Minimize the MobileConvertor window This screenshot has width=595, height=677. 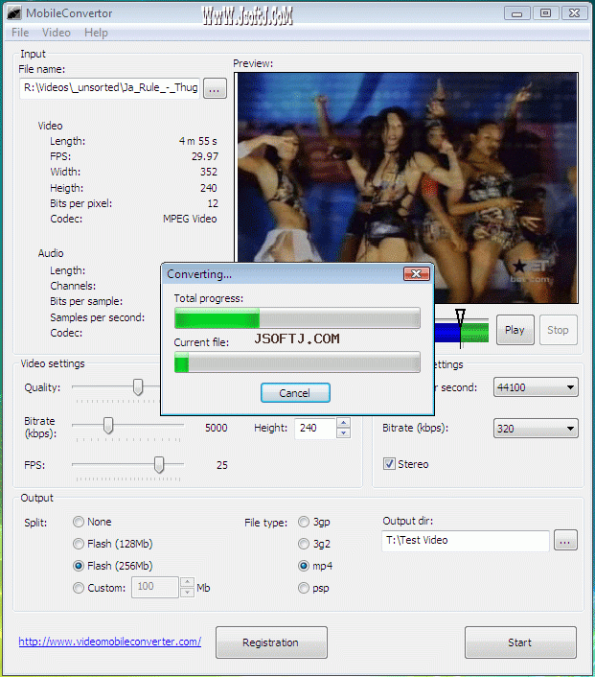516,13
